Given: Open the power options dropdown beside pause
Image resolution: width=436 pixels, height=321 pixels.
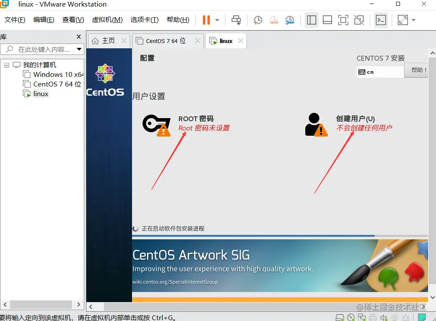Looking at the screenshot, I should point(217,20).
